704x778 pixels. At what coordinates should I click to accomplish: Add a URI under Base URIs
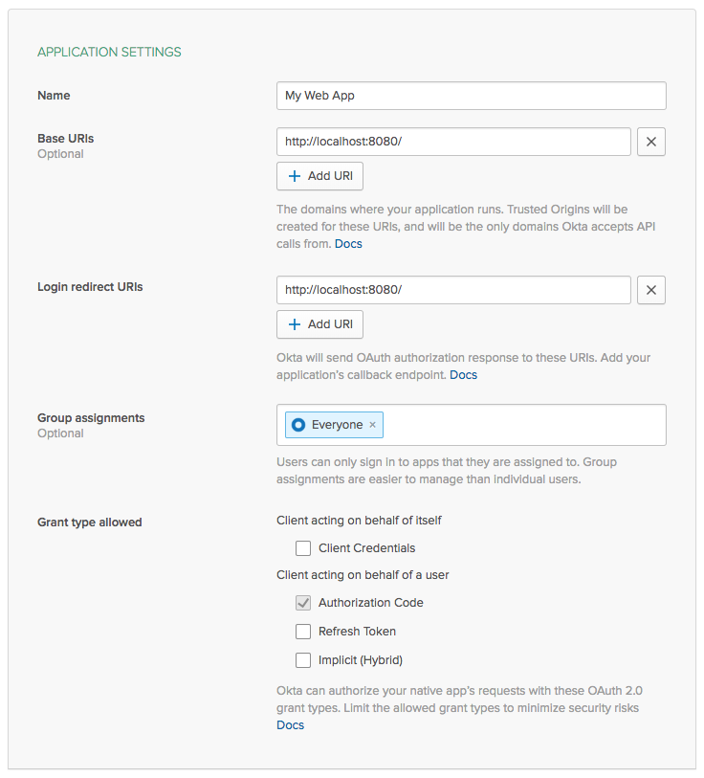point(319,176)
